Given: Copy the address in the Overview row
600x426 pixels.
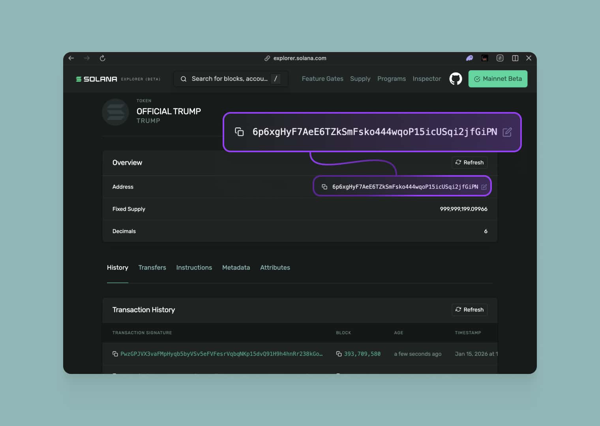Looking at the screenshot, I should click(324, 187).
